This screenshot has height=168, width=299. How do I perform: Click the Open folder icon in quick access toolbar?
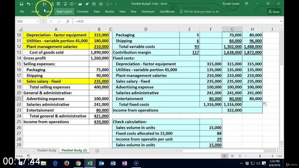coord(80,4)
